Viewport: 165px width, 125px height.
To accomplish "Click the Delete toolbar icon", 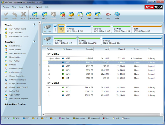I will tap(62, 15).
